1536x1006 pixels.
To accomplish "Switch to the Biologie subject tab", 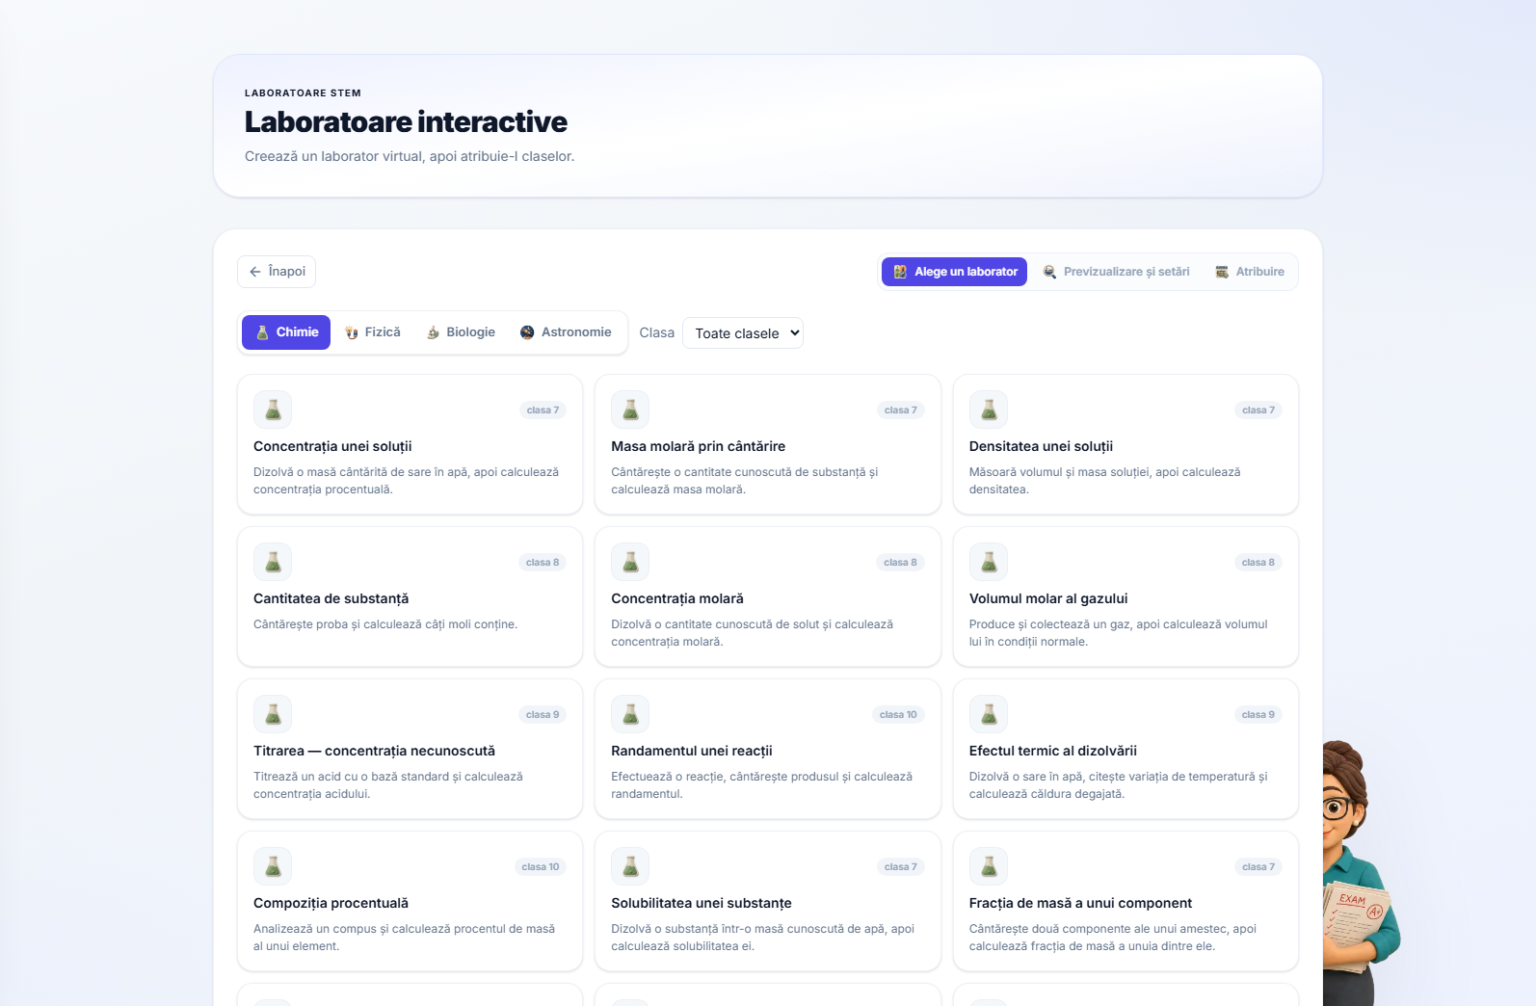I will pyautogui.click(x=461, y=332).
